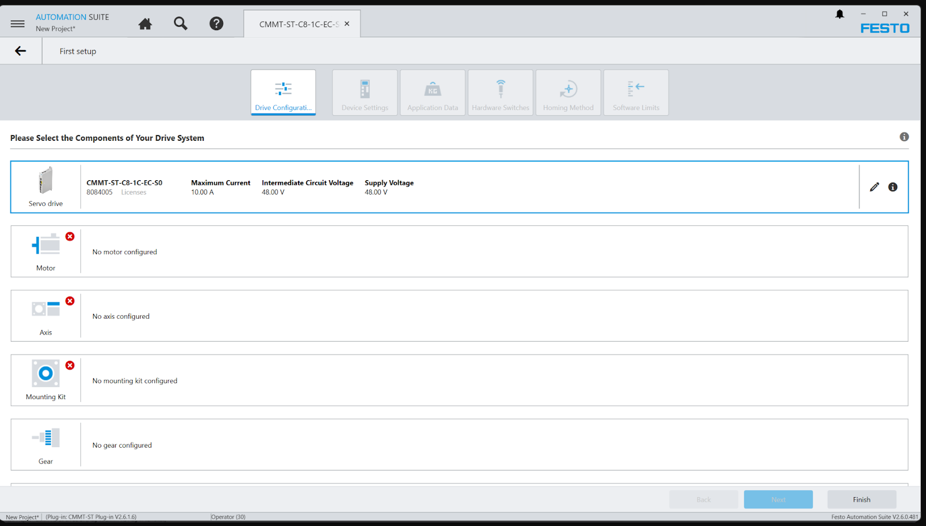Click the red error badge on Mounting Kit
Image resolution: width=926 pixels, height=526 pixels.
(x=70, y=366)
